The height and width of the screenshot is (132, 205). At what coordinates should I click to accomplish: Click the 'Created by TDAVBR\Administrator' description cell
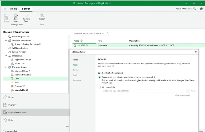point(152,45)
